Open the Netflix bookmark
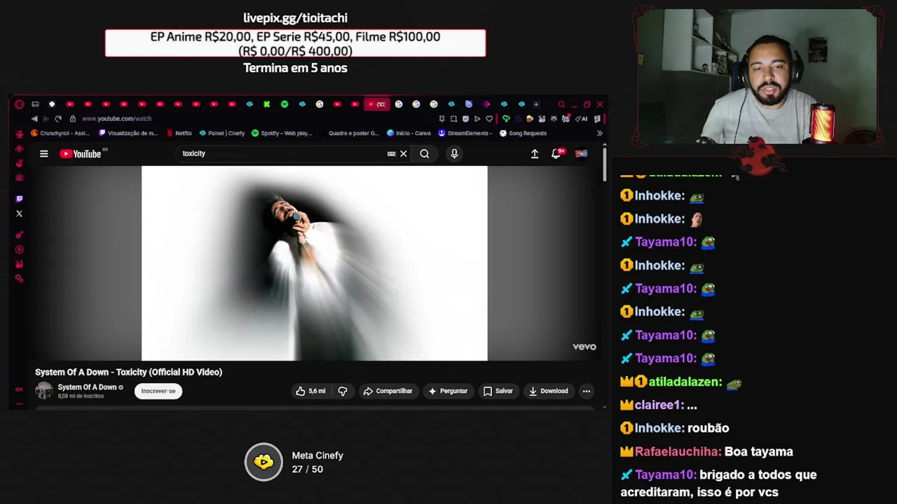The width and height of the screenshot is (897, 504). click(179, 133)
